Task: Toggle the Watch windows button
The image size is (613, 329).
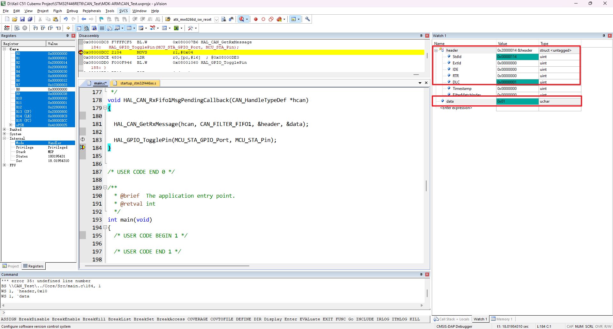Action: click(x=117, y=28)
